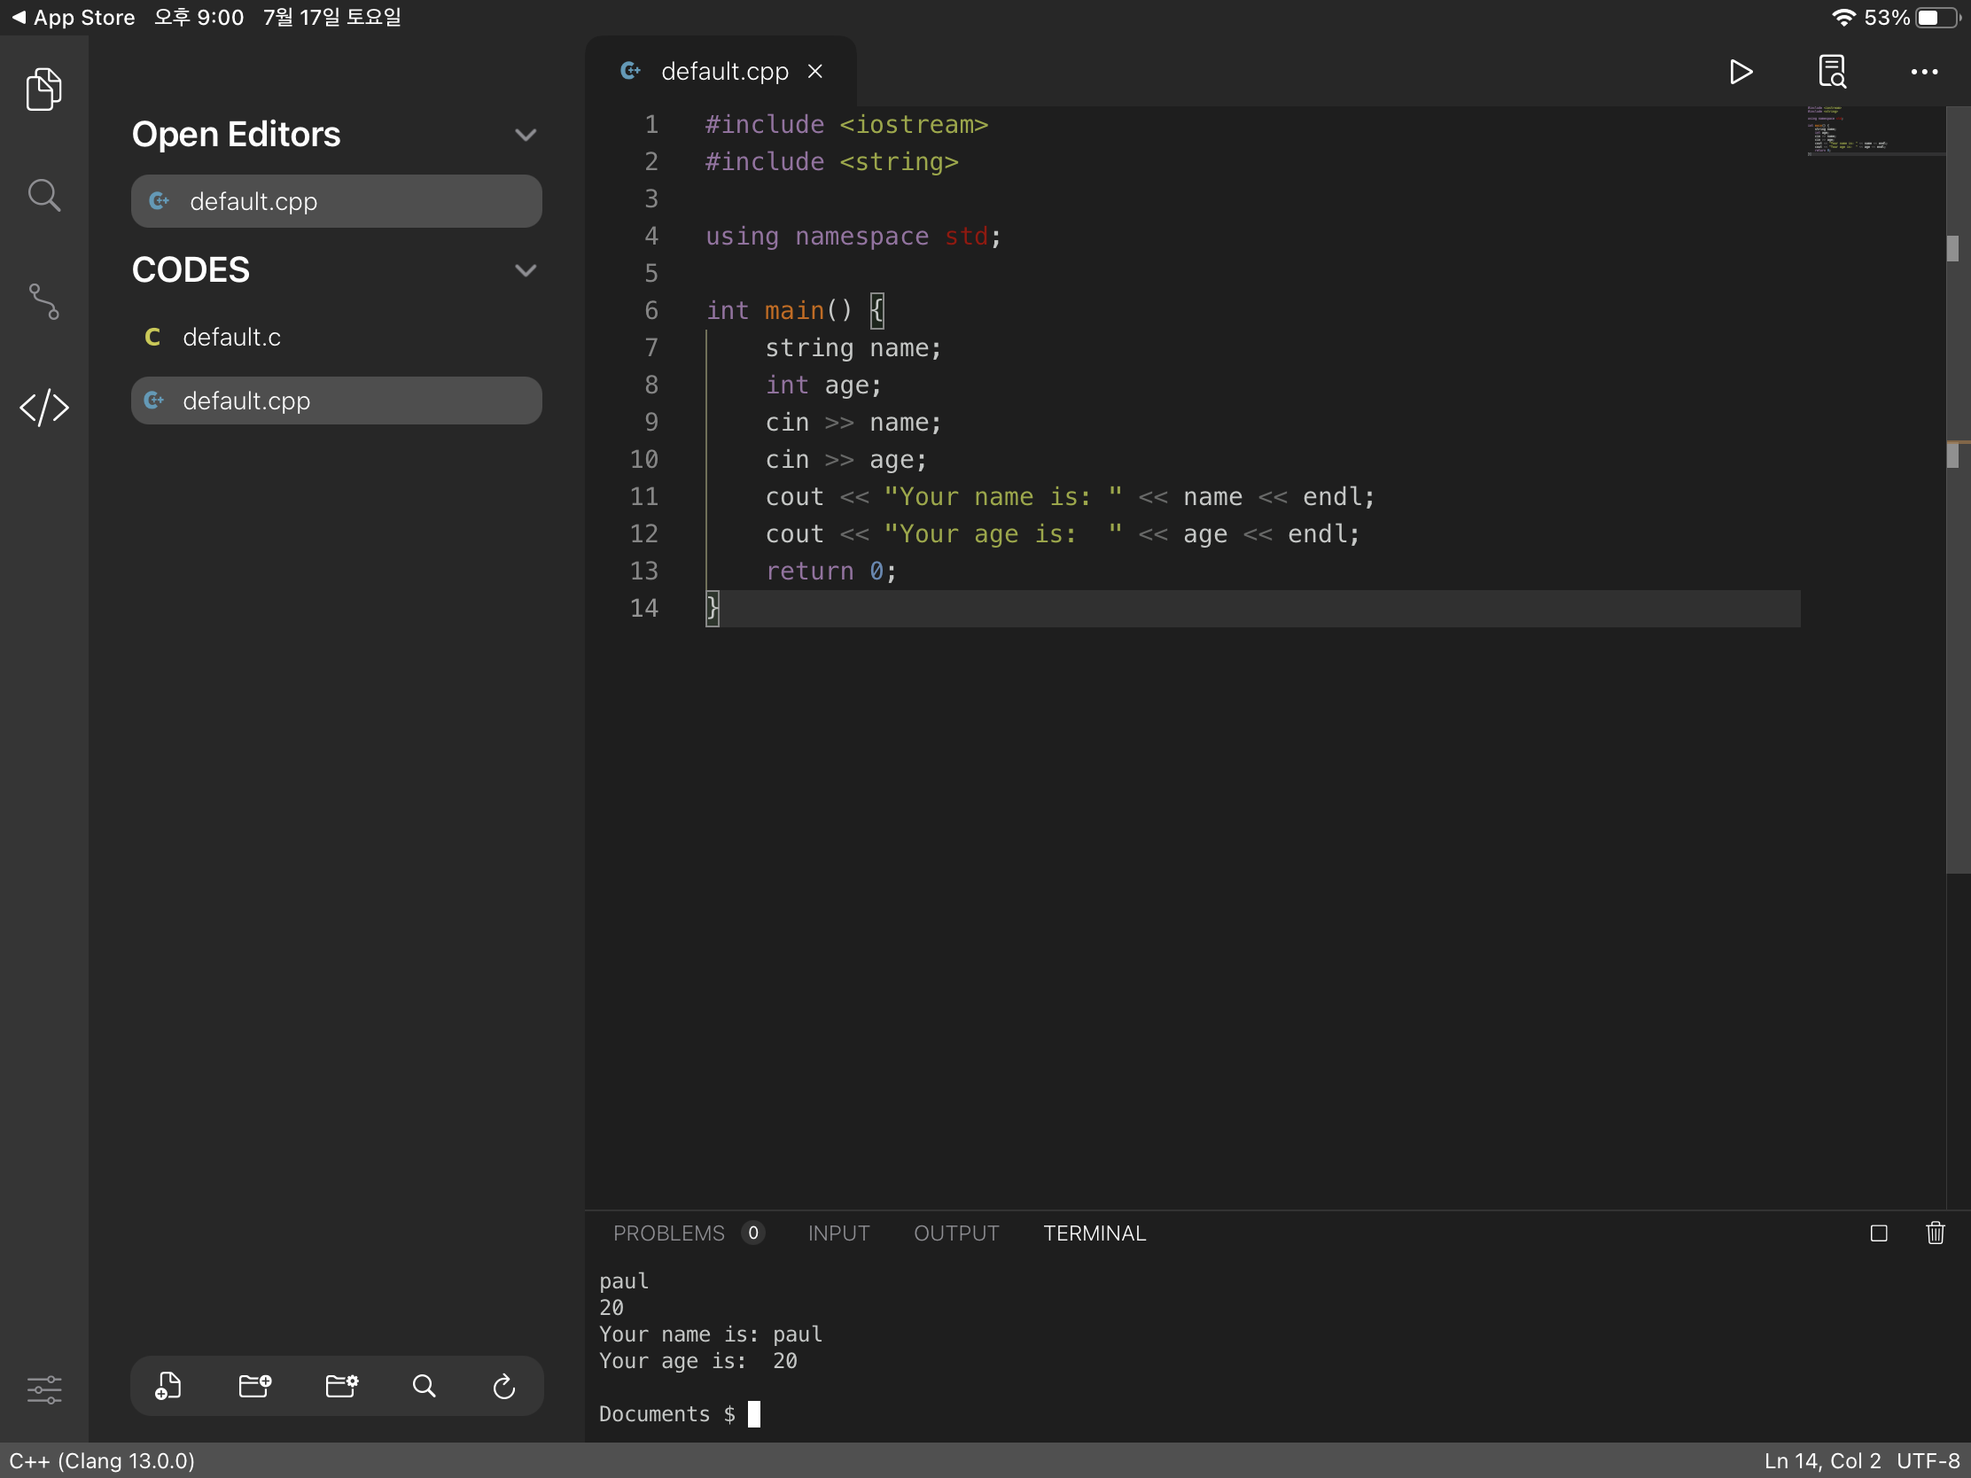The height and width of the screenshot is (1478, 1971).
Task: Open the default.c file in CODES
Action: click(x=231, y=337)
